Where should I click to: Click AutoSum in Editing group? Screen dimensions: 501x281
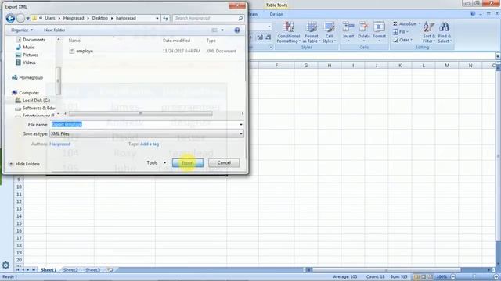[x=406, y=24]
